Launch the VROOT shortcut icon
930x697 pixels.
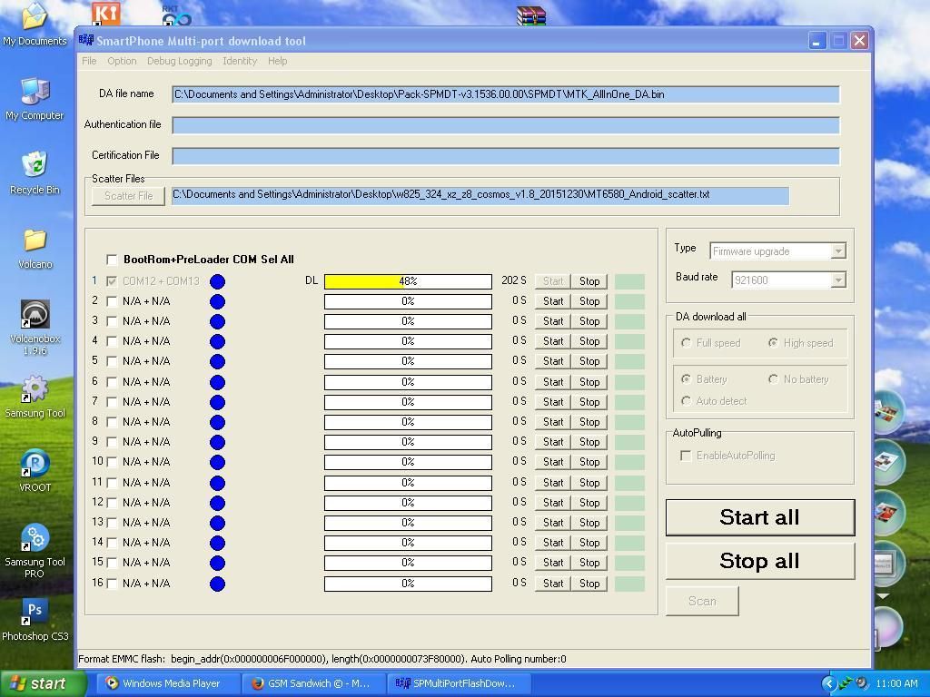35,471
